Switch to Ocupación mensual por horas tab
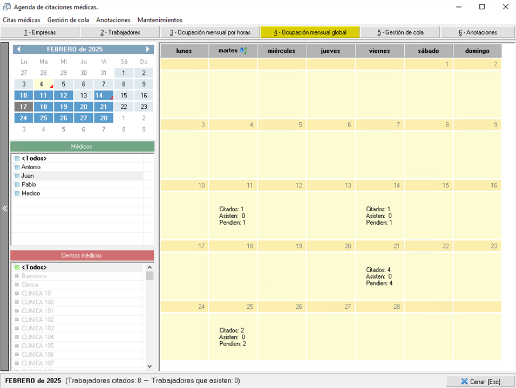The width and height of the screenshot is (516, 388). click(210, 32)
